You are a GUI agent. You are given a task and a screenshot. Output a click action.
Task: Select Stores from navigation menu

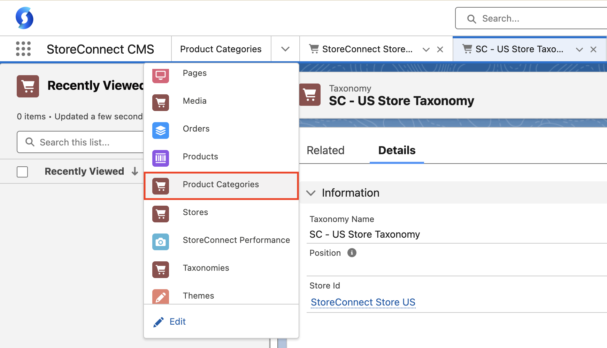point(221,214)
